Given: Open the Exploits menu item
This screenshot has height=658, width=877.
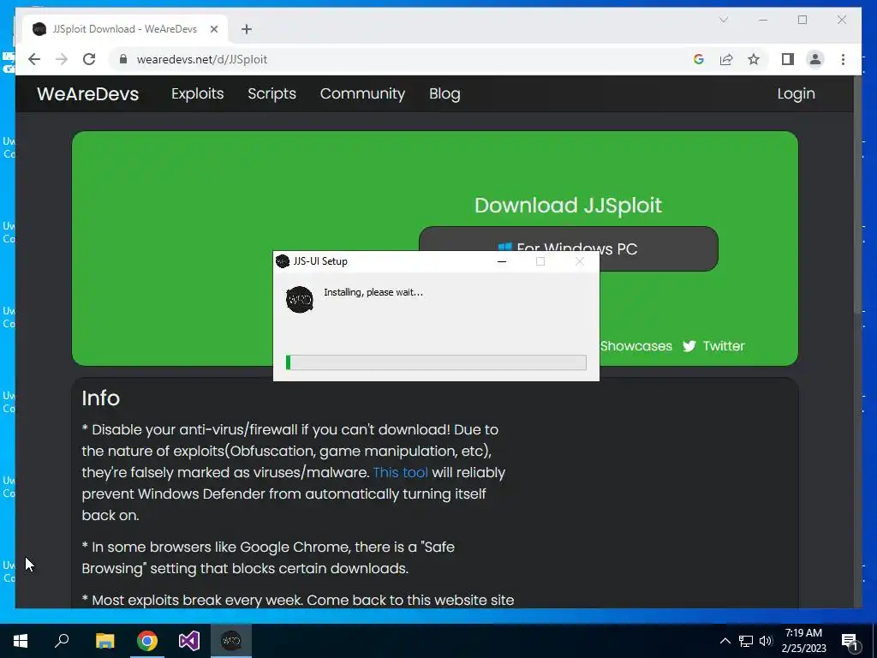Looking at the screenshot, I should coord(198,93).
